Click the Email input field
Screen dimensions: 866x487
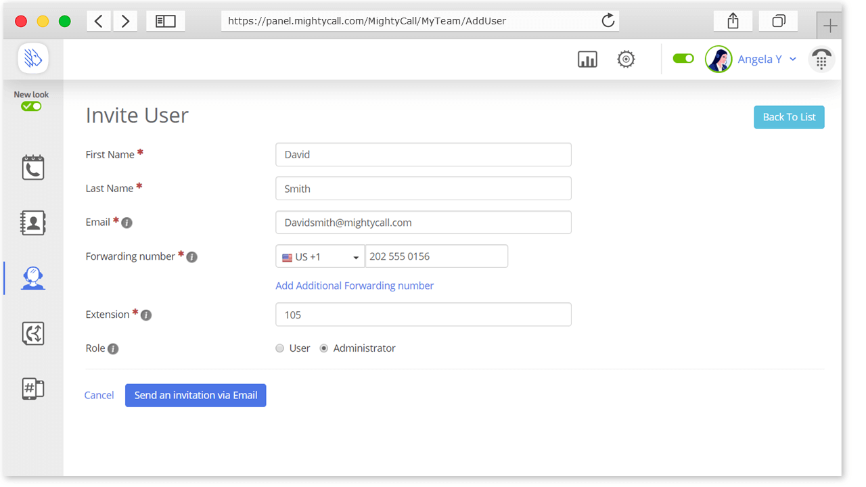[x=424, y=223]
